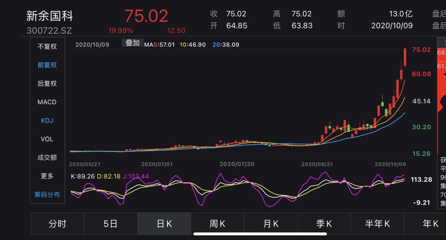Open the 分时 intraday tab
Image resolution: width=446 pixels, height=240 pixels.
click(x=57, y=223)
